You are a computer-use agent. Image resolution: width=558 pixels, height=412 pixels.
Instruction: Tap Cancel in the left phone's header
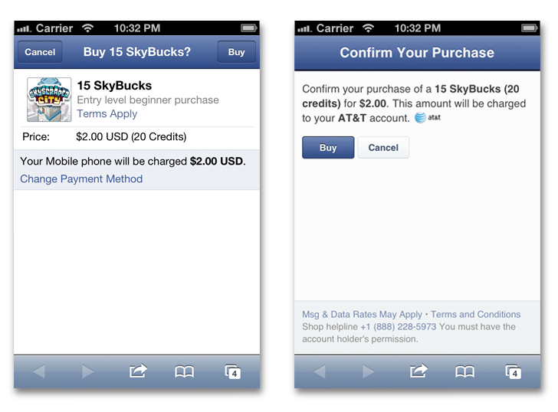(x=40, y=52)
